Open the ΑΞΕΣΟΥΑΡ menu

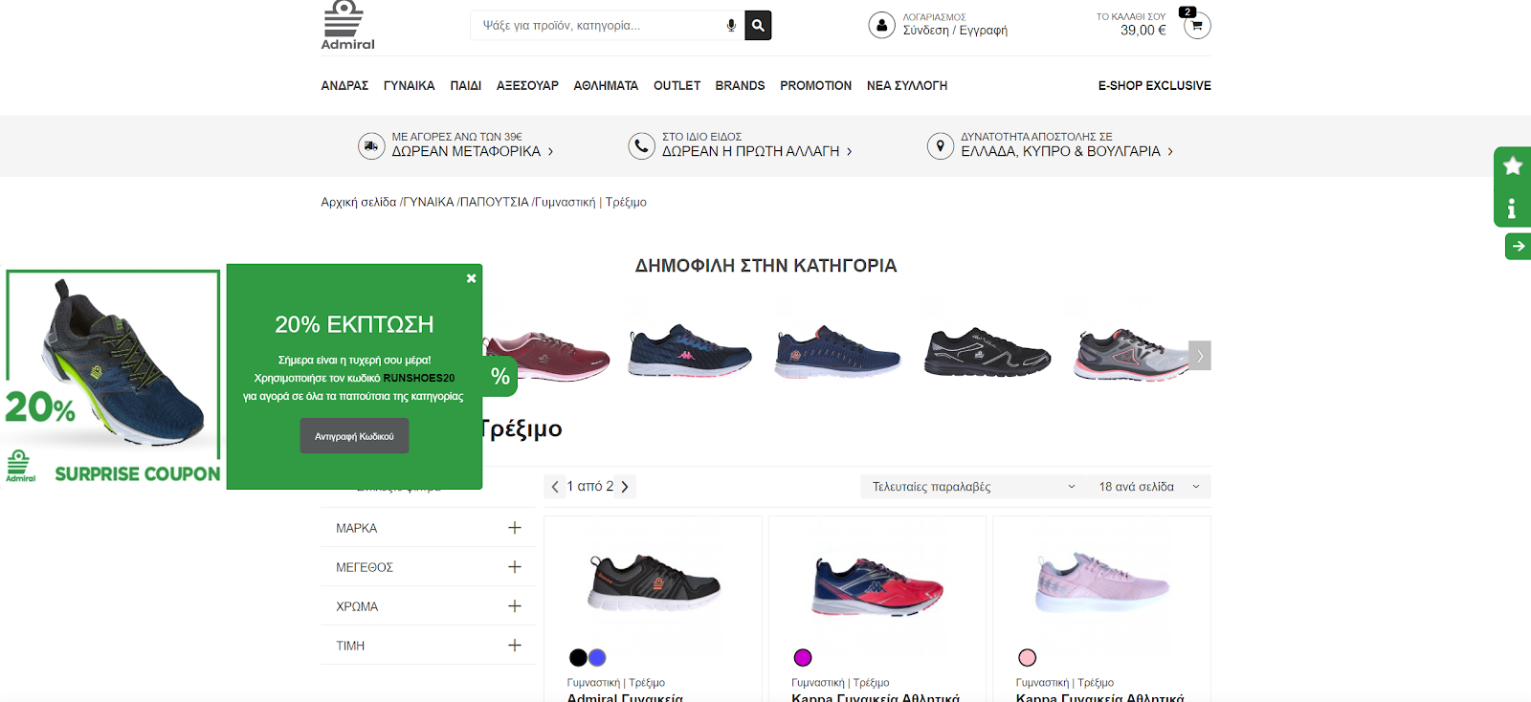tap(527, 85)
